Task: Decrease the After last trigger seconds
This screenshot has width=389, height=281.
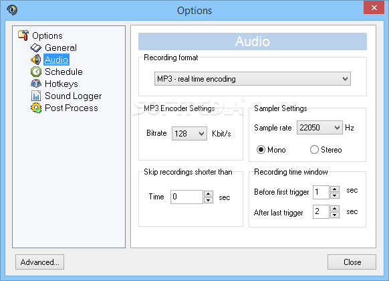Action: point(335,215)
